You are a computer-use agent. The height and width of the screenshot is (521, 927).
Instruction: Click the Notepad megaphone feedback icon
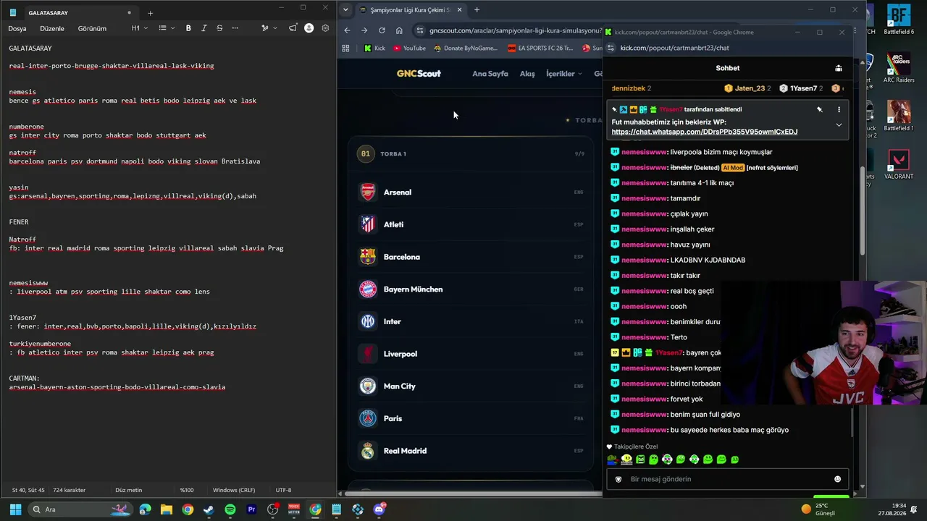click(x=293, y=28)
